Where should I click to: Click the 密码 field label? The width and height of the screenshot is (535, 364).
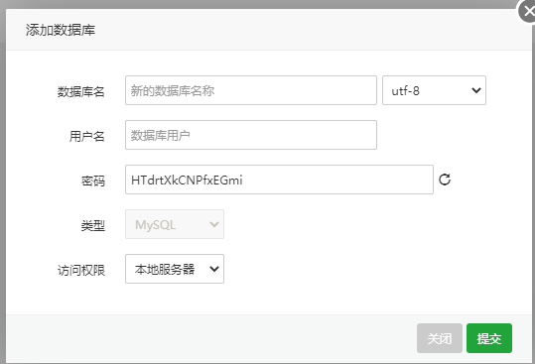(x=93, y=181)
